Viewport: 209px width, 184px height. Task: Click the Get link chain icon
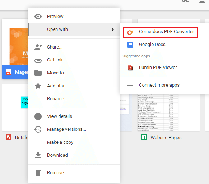click(x=38, y=61)
